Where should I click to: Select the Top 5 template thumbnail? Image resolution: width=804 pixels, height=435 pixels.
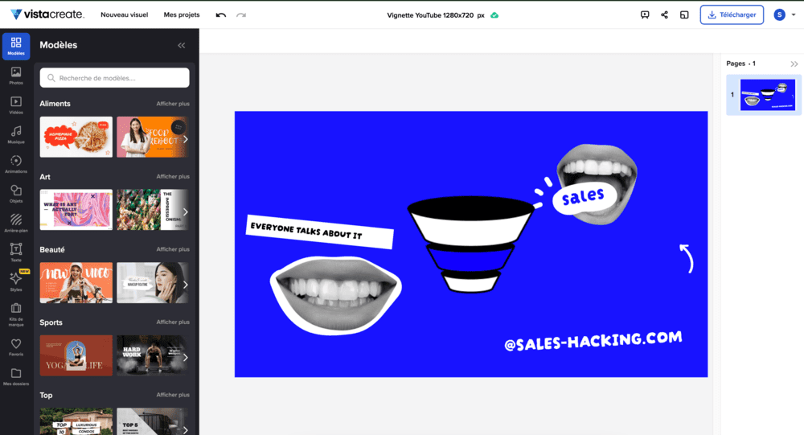tap(152, 421)
